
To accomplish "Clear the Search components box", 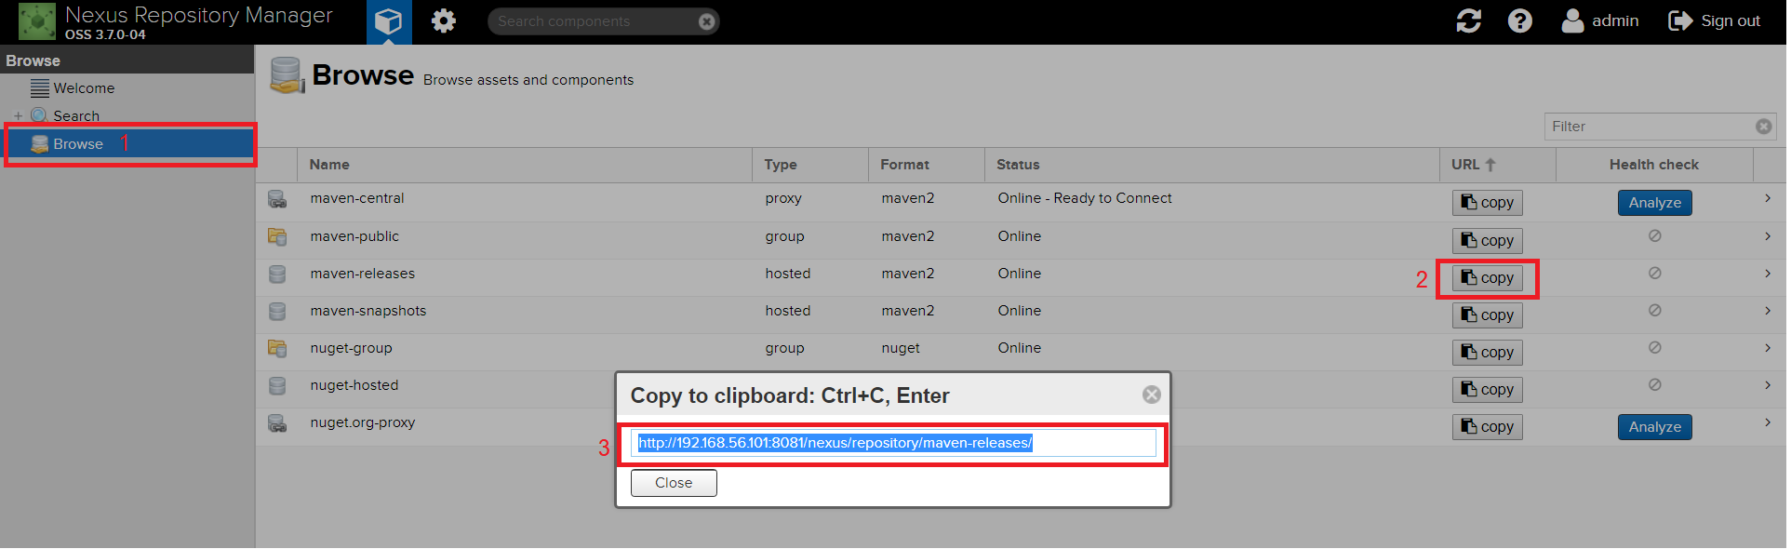I will click(x=706, y=21).
